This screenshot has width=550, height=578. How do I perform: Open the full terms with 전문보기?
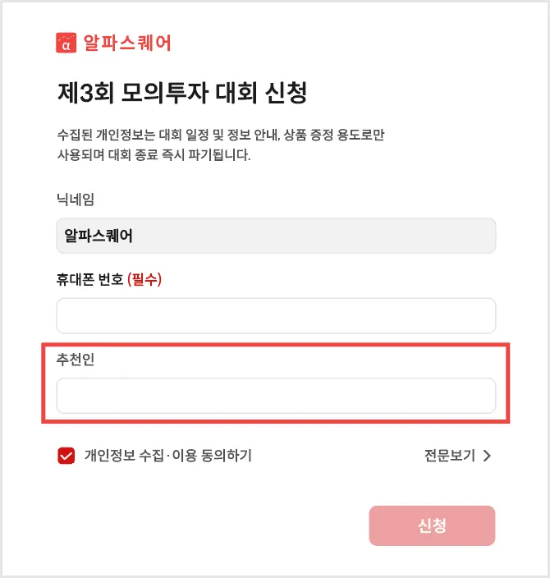450,456
